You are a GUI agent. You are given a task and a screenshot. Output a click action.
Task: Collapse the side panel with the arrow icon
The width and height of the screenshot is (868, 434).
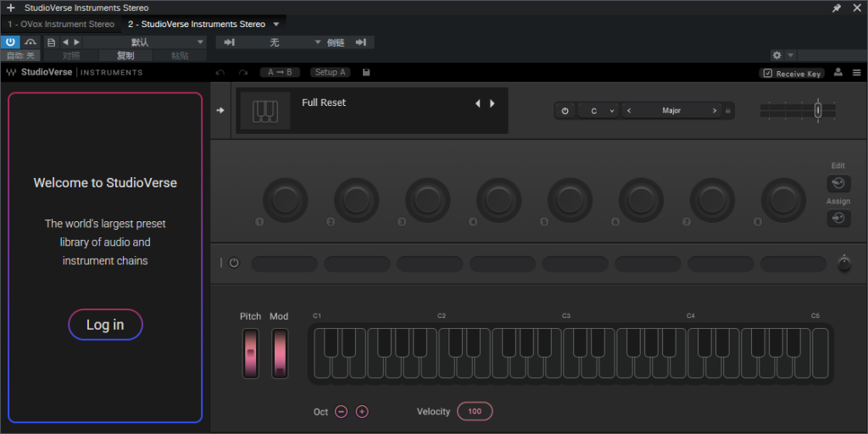[220, 110]
